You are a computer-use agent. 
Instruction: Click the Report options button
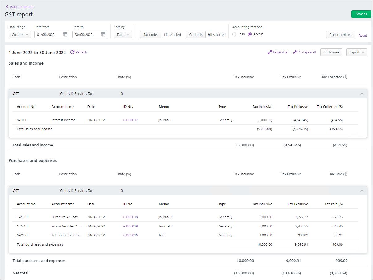(x=341, y=35)
